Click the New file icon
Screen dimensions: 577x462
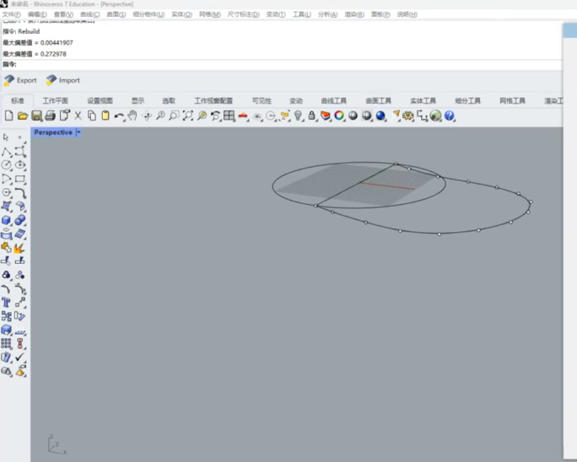point(8,115)
